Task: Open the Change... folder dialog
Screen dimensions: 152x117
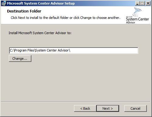Action: coord(20,58)
